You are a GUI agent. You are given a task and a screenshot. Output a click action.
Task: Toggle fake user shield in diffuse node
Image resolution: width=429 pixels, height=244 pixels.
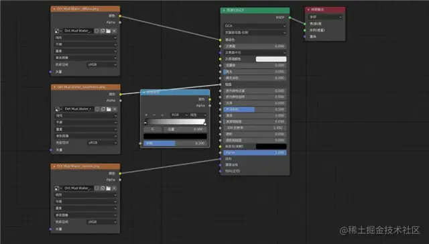point(97,31)
